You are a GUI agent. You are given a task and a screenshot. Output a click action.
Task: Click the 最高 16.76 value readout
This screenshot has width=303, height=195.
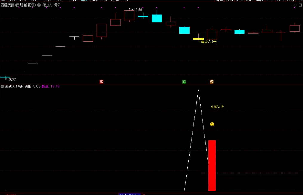(x=50, y=87)
